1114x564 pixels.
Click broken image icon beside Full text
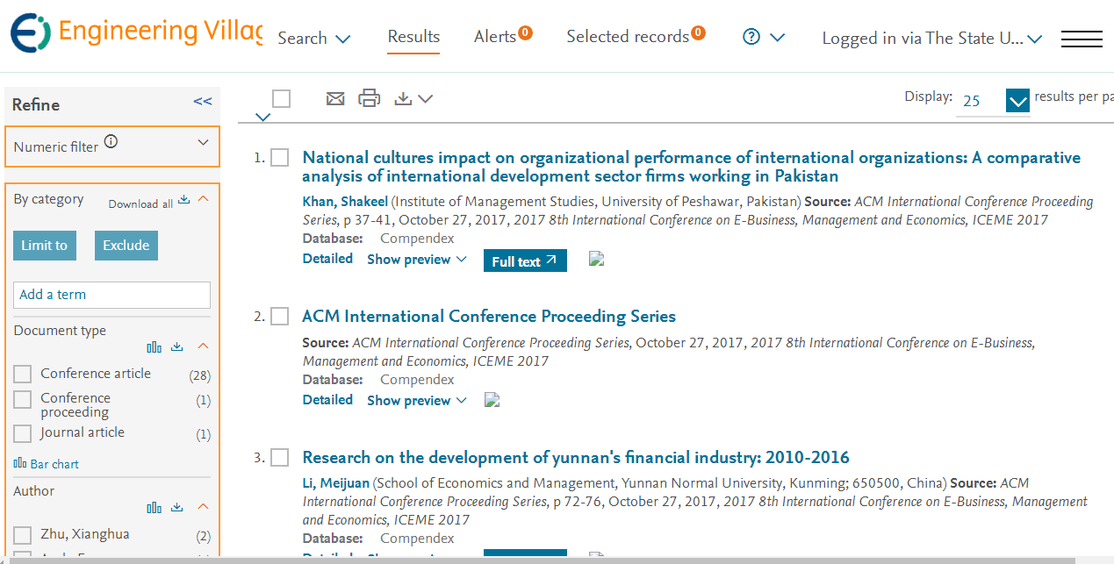597,259
